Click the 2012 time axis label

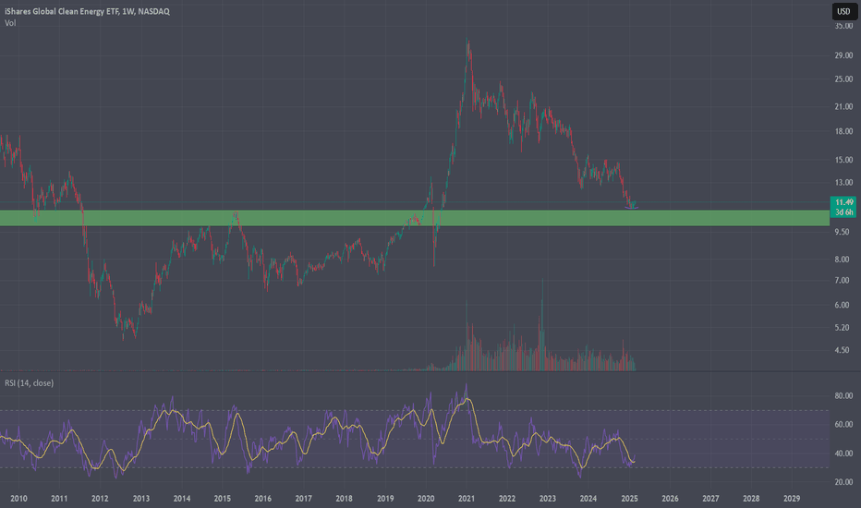click(x=100, y=499)
